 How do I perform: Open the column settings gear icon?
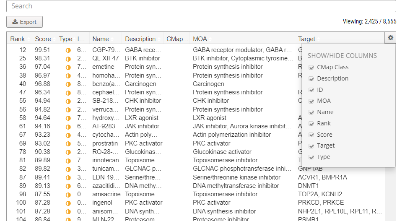(x=390, y=38)
